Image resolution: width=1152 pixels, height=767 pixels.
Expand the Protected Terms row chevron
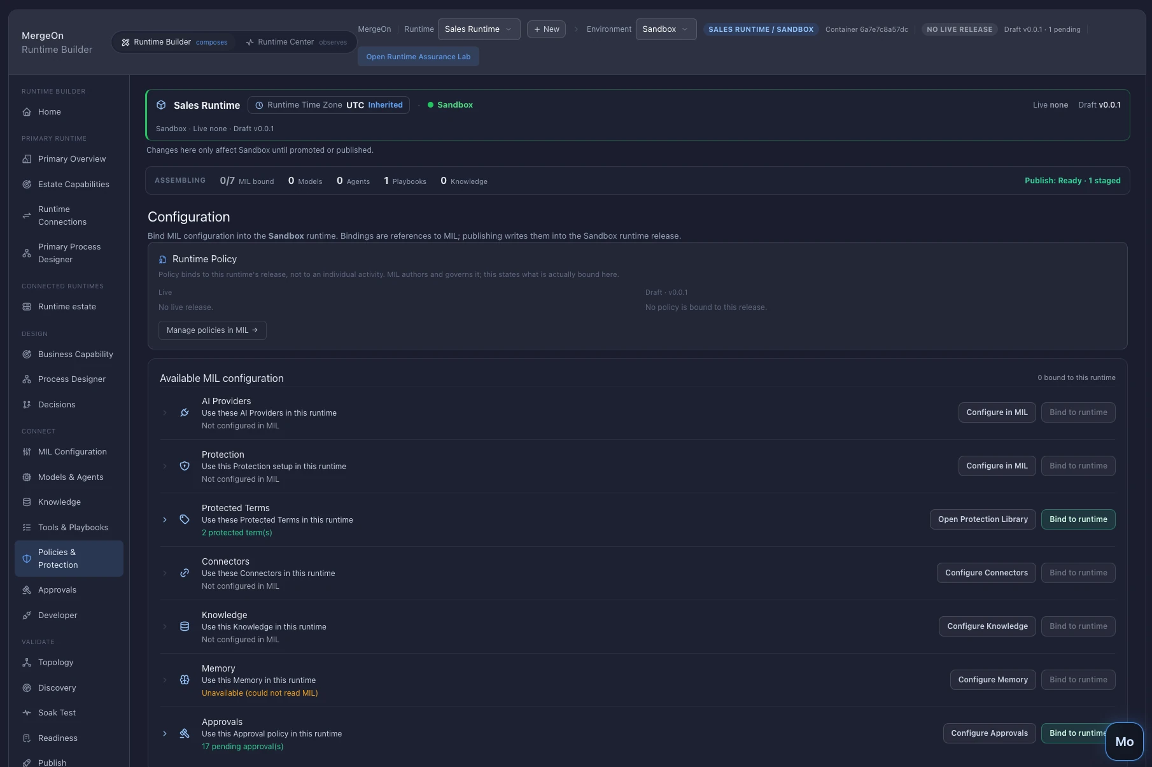(x=165, y=520)
